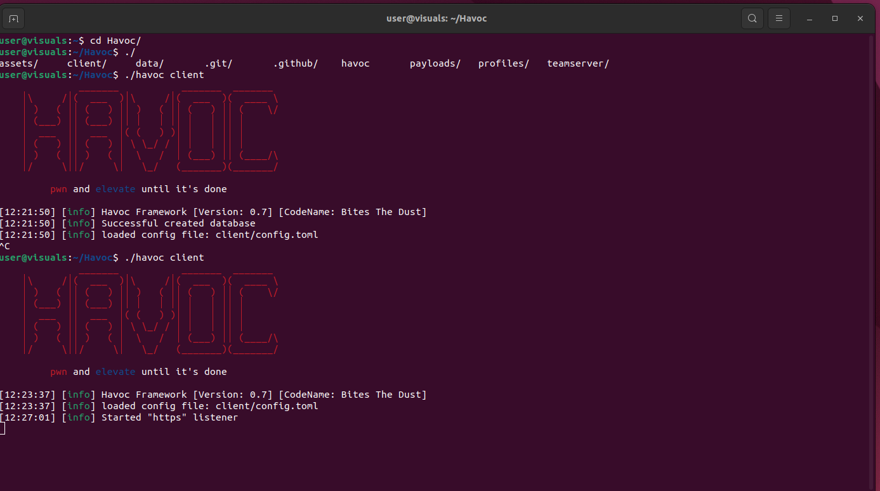880x491 pixels.
Task: Select 'profiles/' in the directory listing
Action: [504, 63]
